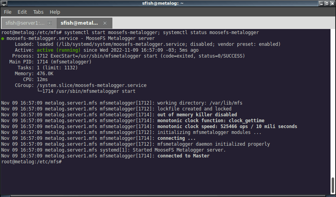
Task: Click '/lib/systemd/system/moosefs-metalogger.service' path in Loaded line
Action: [x=123, y=44]
